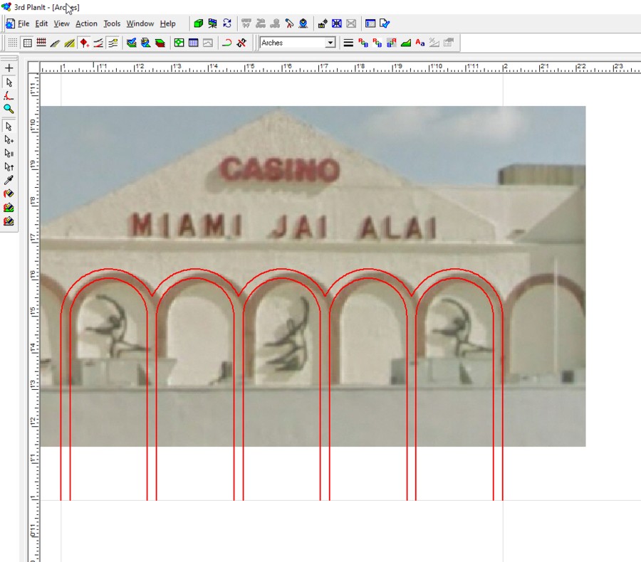Click the document with blue checkmark icon
The height and width of the screenshot is (562, 641).
point(385,23)
